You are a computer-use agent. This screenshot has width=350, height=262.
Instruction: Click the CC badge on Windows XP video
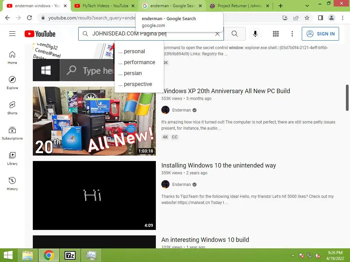(175, 137)
